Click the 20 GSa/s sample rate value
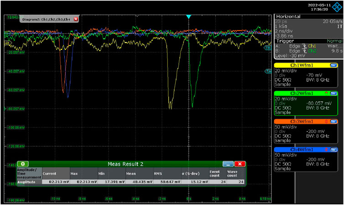The image size is (344, 205). (333, 21)
